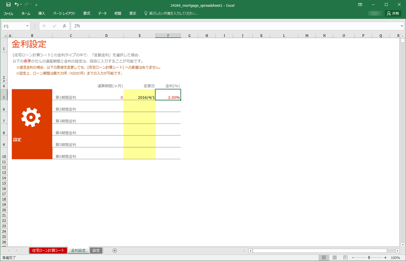Add a new sheet with plus icon
Viewport: 406px width, 261px height.
pyautogui.click(x=115, y=250)
